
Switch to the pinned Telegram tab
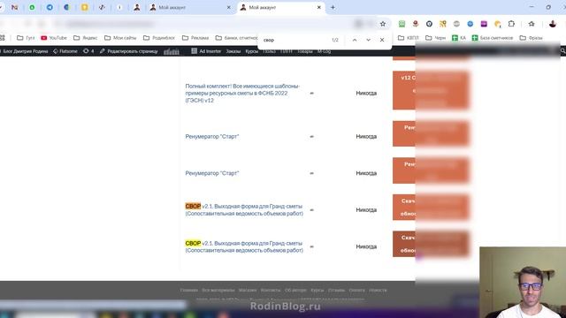click(50, 7)
